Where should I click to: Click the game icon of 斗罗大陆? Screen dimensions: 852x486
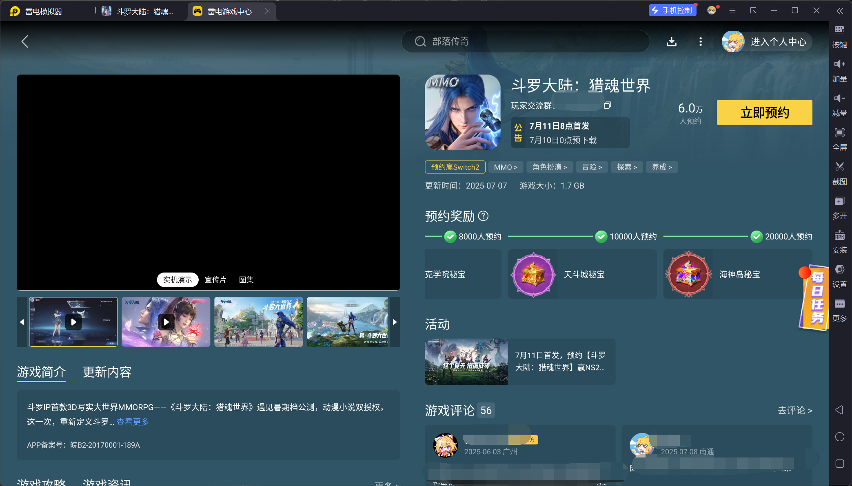(463, 112)
